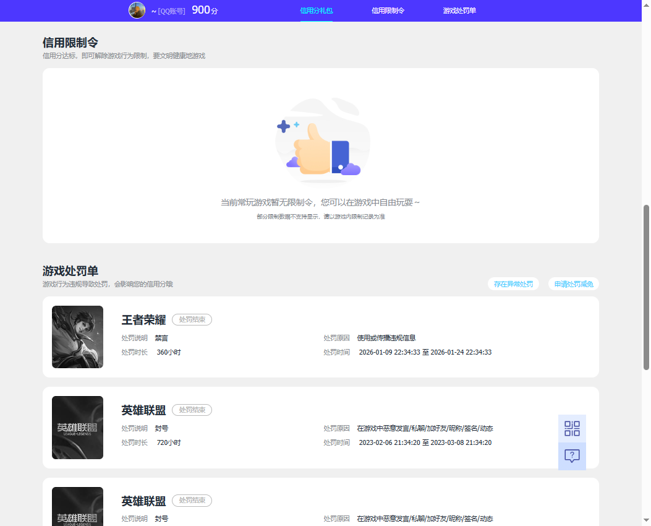Switch to the 信用限制令 tab

tap(388, 11)
